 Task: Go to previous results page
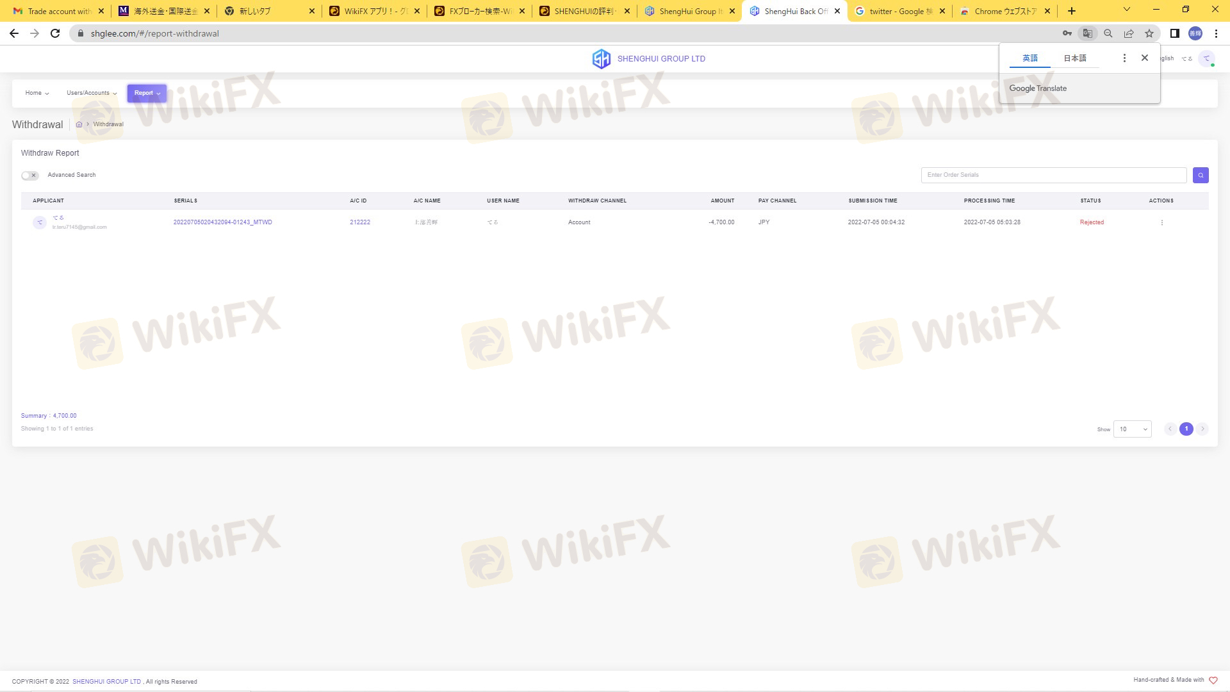tap(1170, 429)
